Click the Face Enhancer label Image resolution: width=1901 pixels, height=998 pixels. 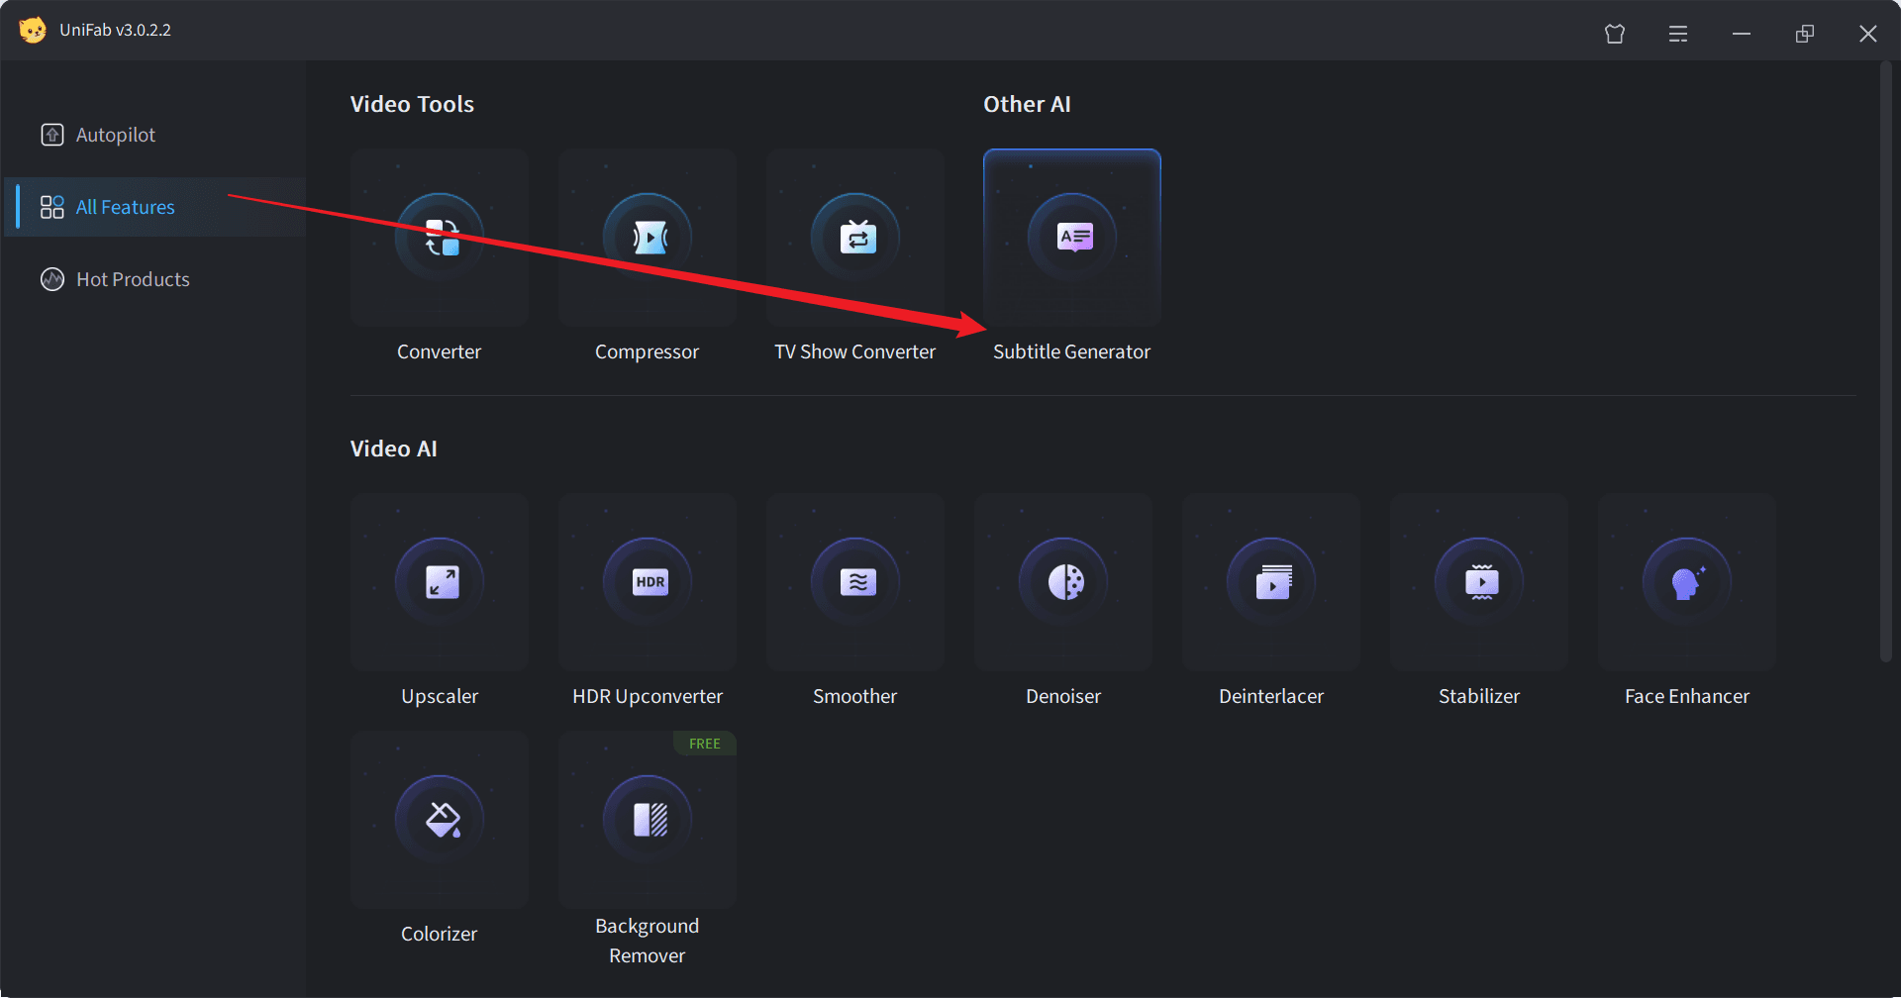pyautogui.click(x=1687, y=696)
